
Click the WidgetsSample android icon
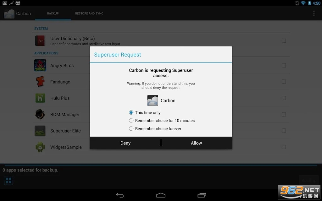pyautogui.click(x=40, y=147)
